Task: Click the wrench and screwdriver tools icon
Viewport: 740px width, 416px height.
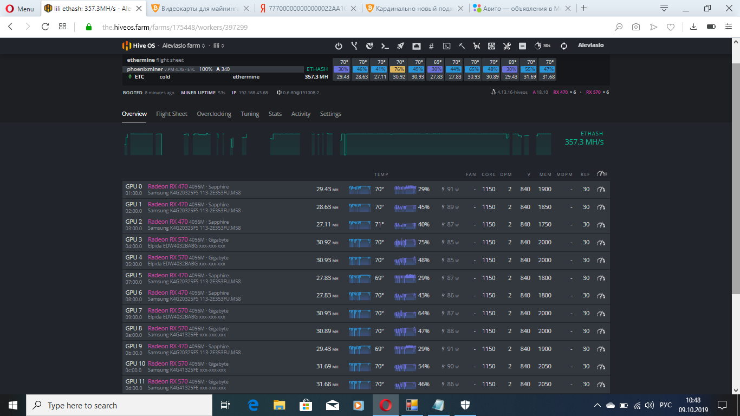Action: 507,46
